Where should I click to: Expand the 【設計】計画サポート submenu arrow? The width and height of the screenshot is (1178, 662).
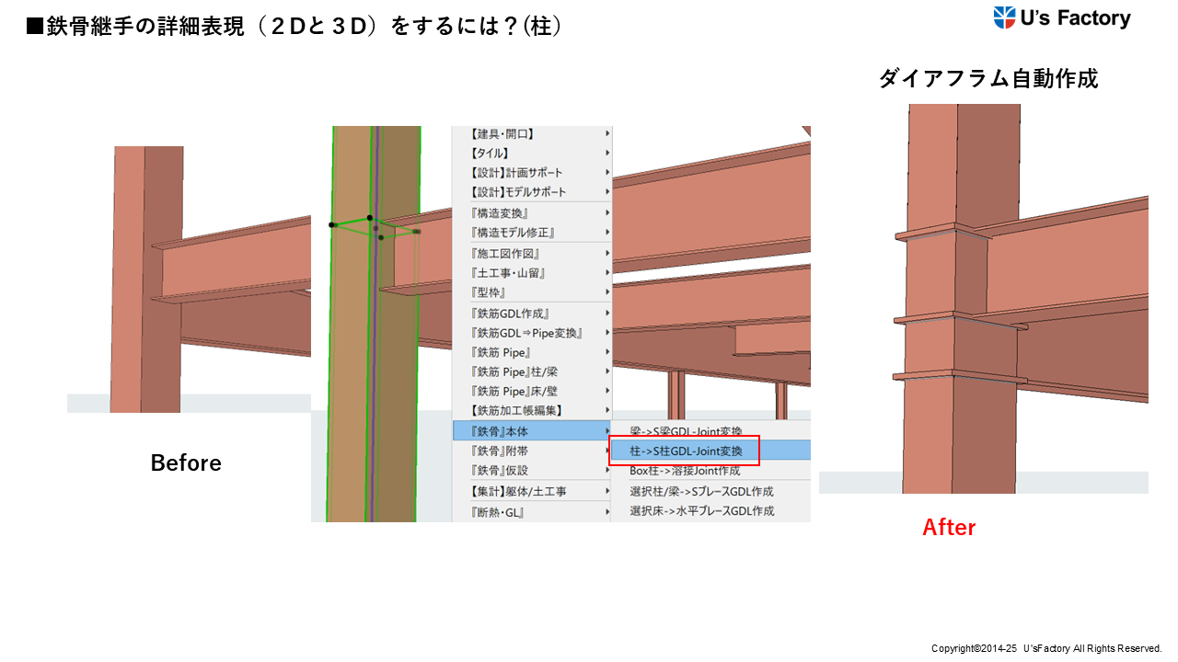click(x=607, y=173)
